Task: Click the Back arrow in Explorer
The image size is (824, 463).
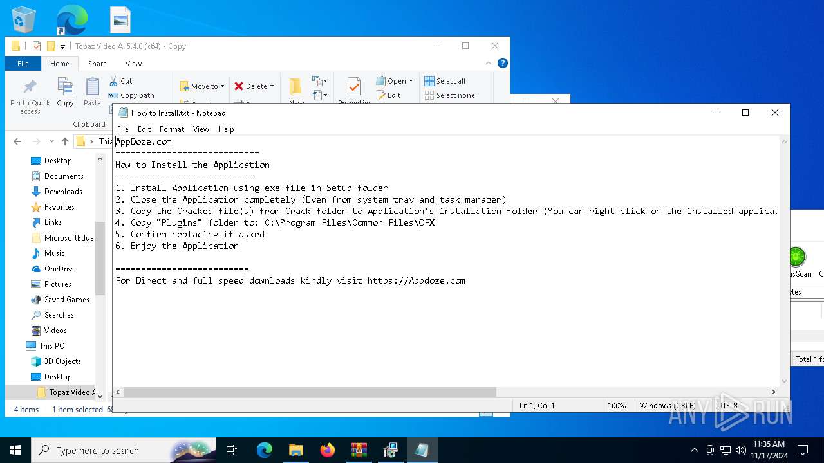Action: coord(17,141)
